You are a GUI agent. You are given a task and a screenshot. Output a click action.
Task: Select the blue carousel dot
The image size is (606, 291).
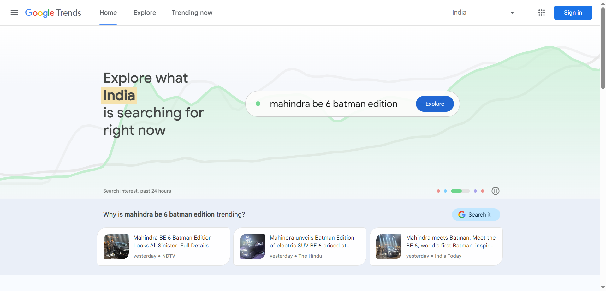pos(445,191)
